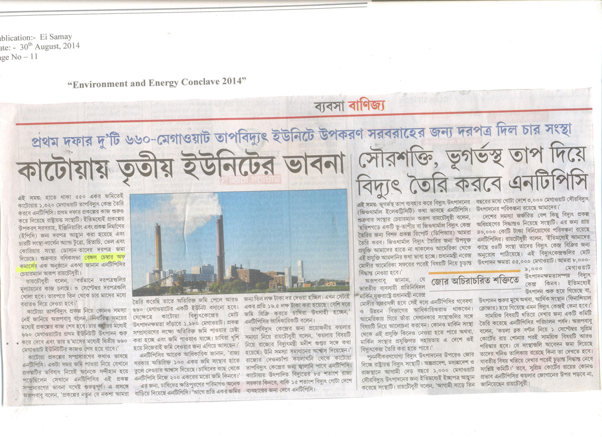This screenshot has width=602, height=437.
Task: Click the date '30th August, 2014'
Action: pos(50,47)
